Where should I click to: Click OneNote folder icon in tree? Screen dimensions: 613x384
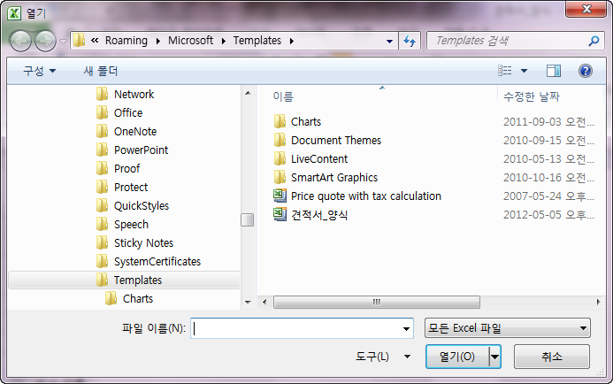[102, 131]
